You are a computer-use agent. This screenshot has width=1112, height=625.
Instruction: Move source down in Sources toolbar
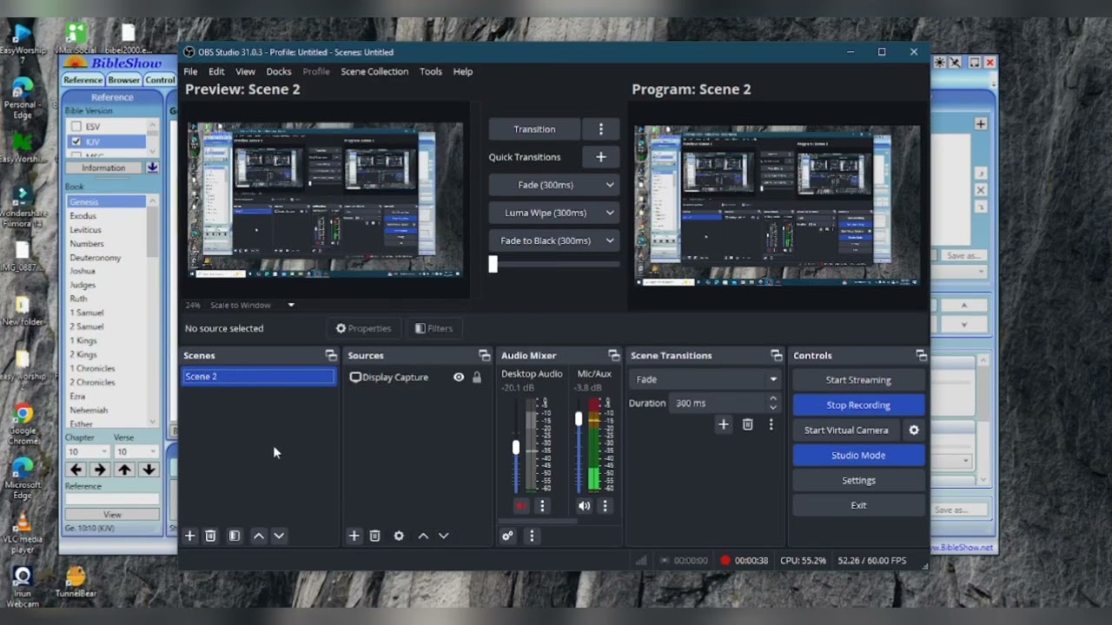pos(443,536)
